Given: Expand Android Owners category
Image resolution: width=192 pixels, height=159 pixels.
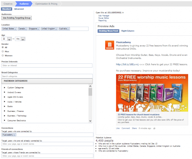Looking at the screenshot, I should [4, 92].
